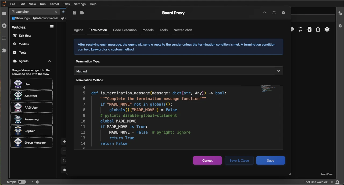Switch to the Code Execution tab
The width and height of the screenshot is (344, 185).
(x=125, y=30)
